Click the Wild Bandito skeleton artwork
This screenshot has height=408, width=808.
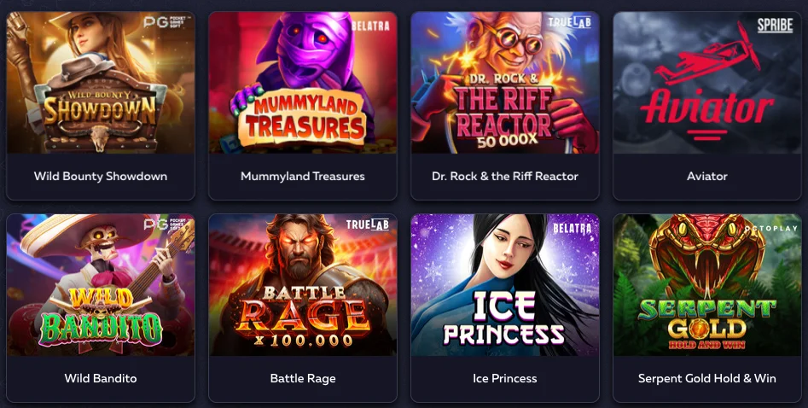coord(101,285)
